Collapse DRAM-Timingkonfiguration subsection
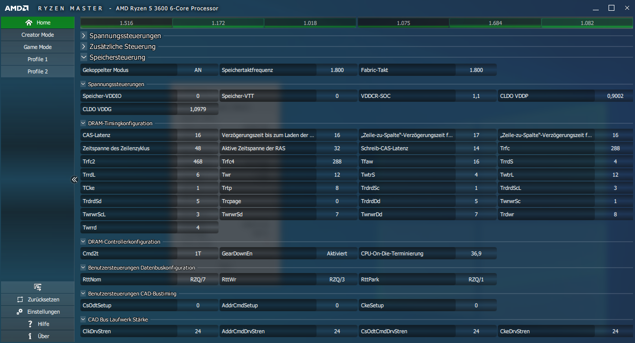The image size is (635, 343). [x=83, y=123]
